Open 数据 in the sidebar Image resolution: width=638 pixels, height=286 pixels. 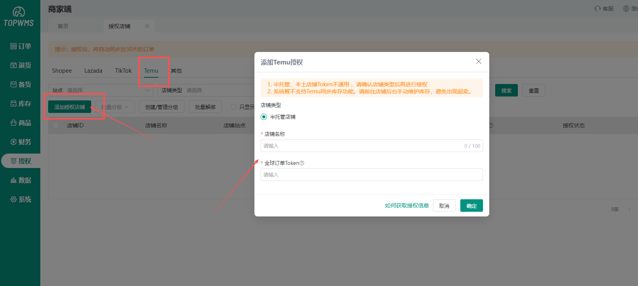tap(20, 180)
